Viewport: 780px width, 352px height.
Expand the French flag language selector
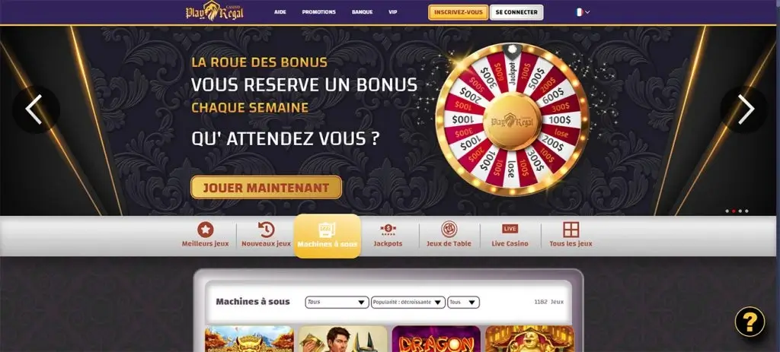point(583,12)
